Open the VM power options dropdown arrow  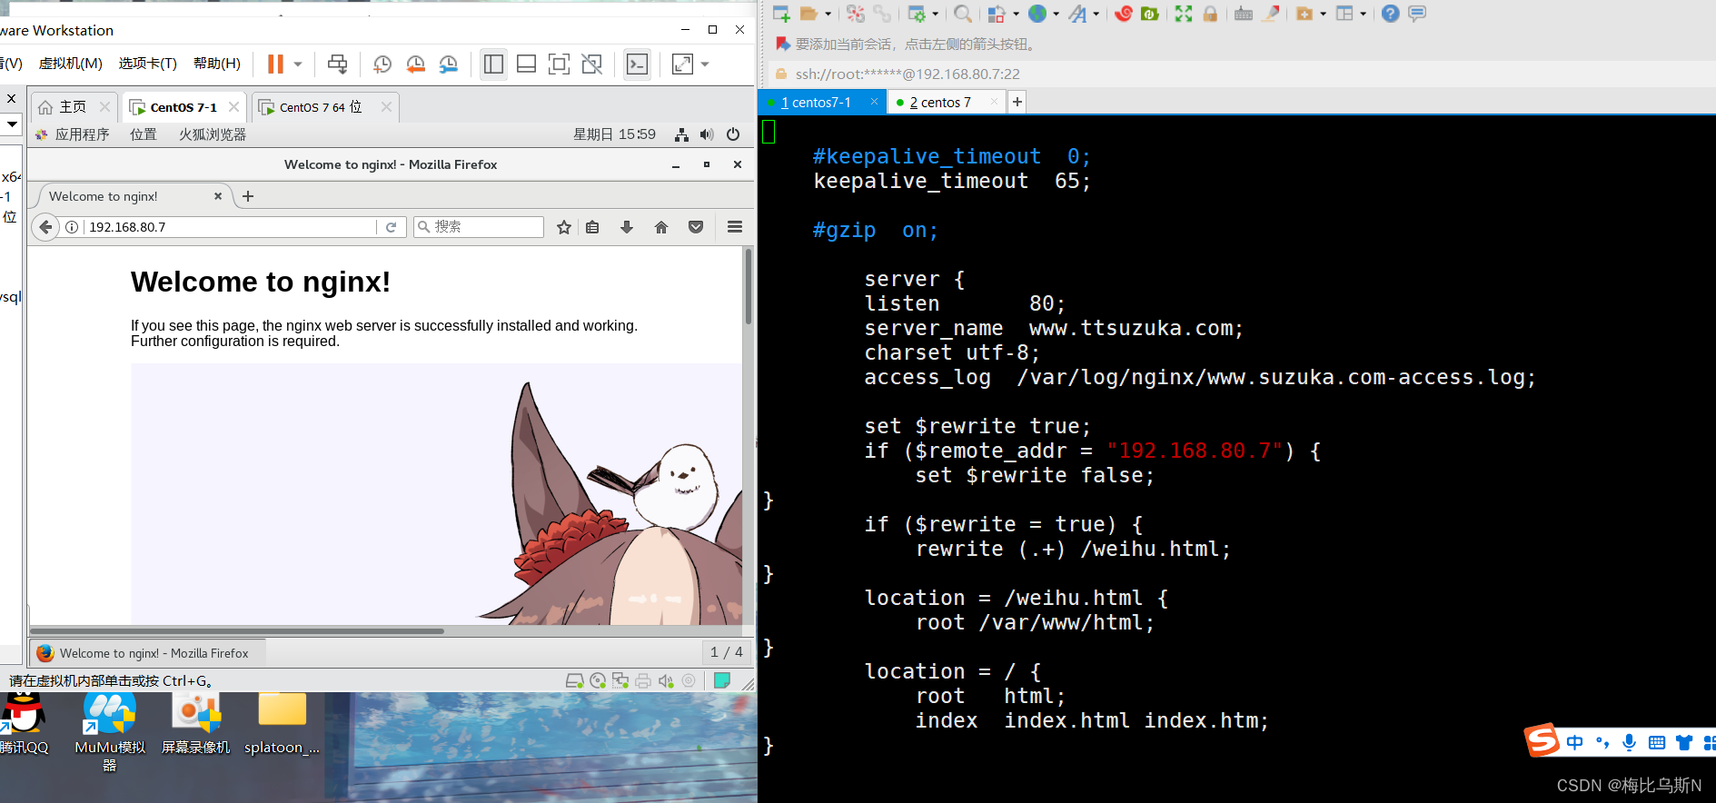coord(297,64)
